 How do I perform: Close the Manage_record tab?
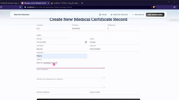click(x=48, y=3)
